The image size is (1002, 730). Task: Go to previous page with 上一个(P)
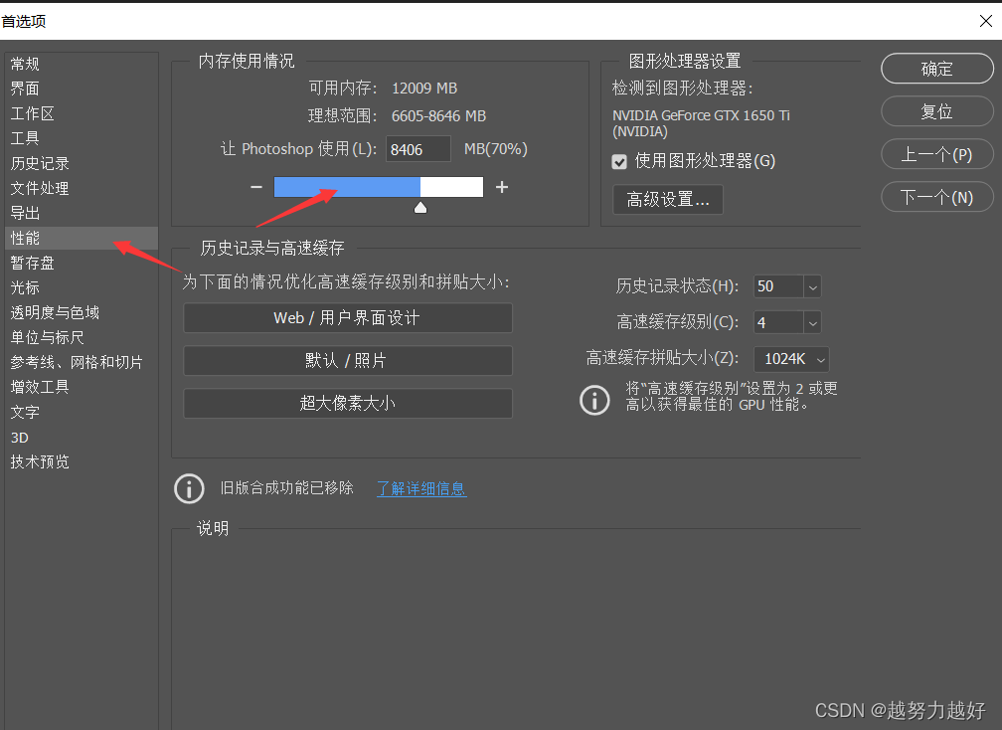point(936,155)
